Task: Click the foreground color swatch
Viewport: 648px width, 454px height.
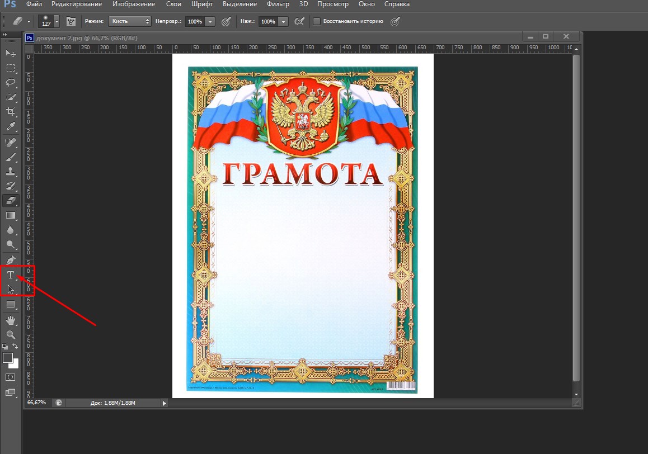Action: point(7,358)
